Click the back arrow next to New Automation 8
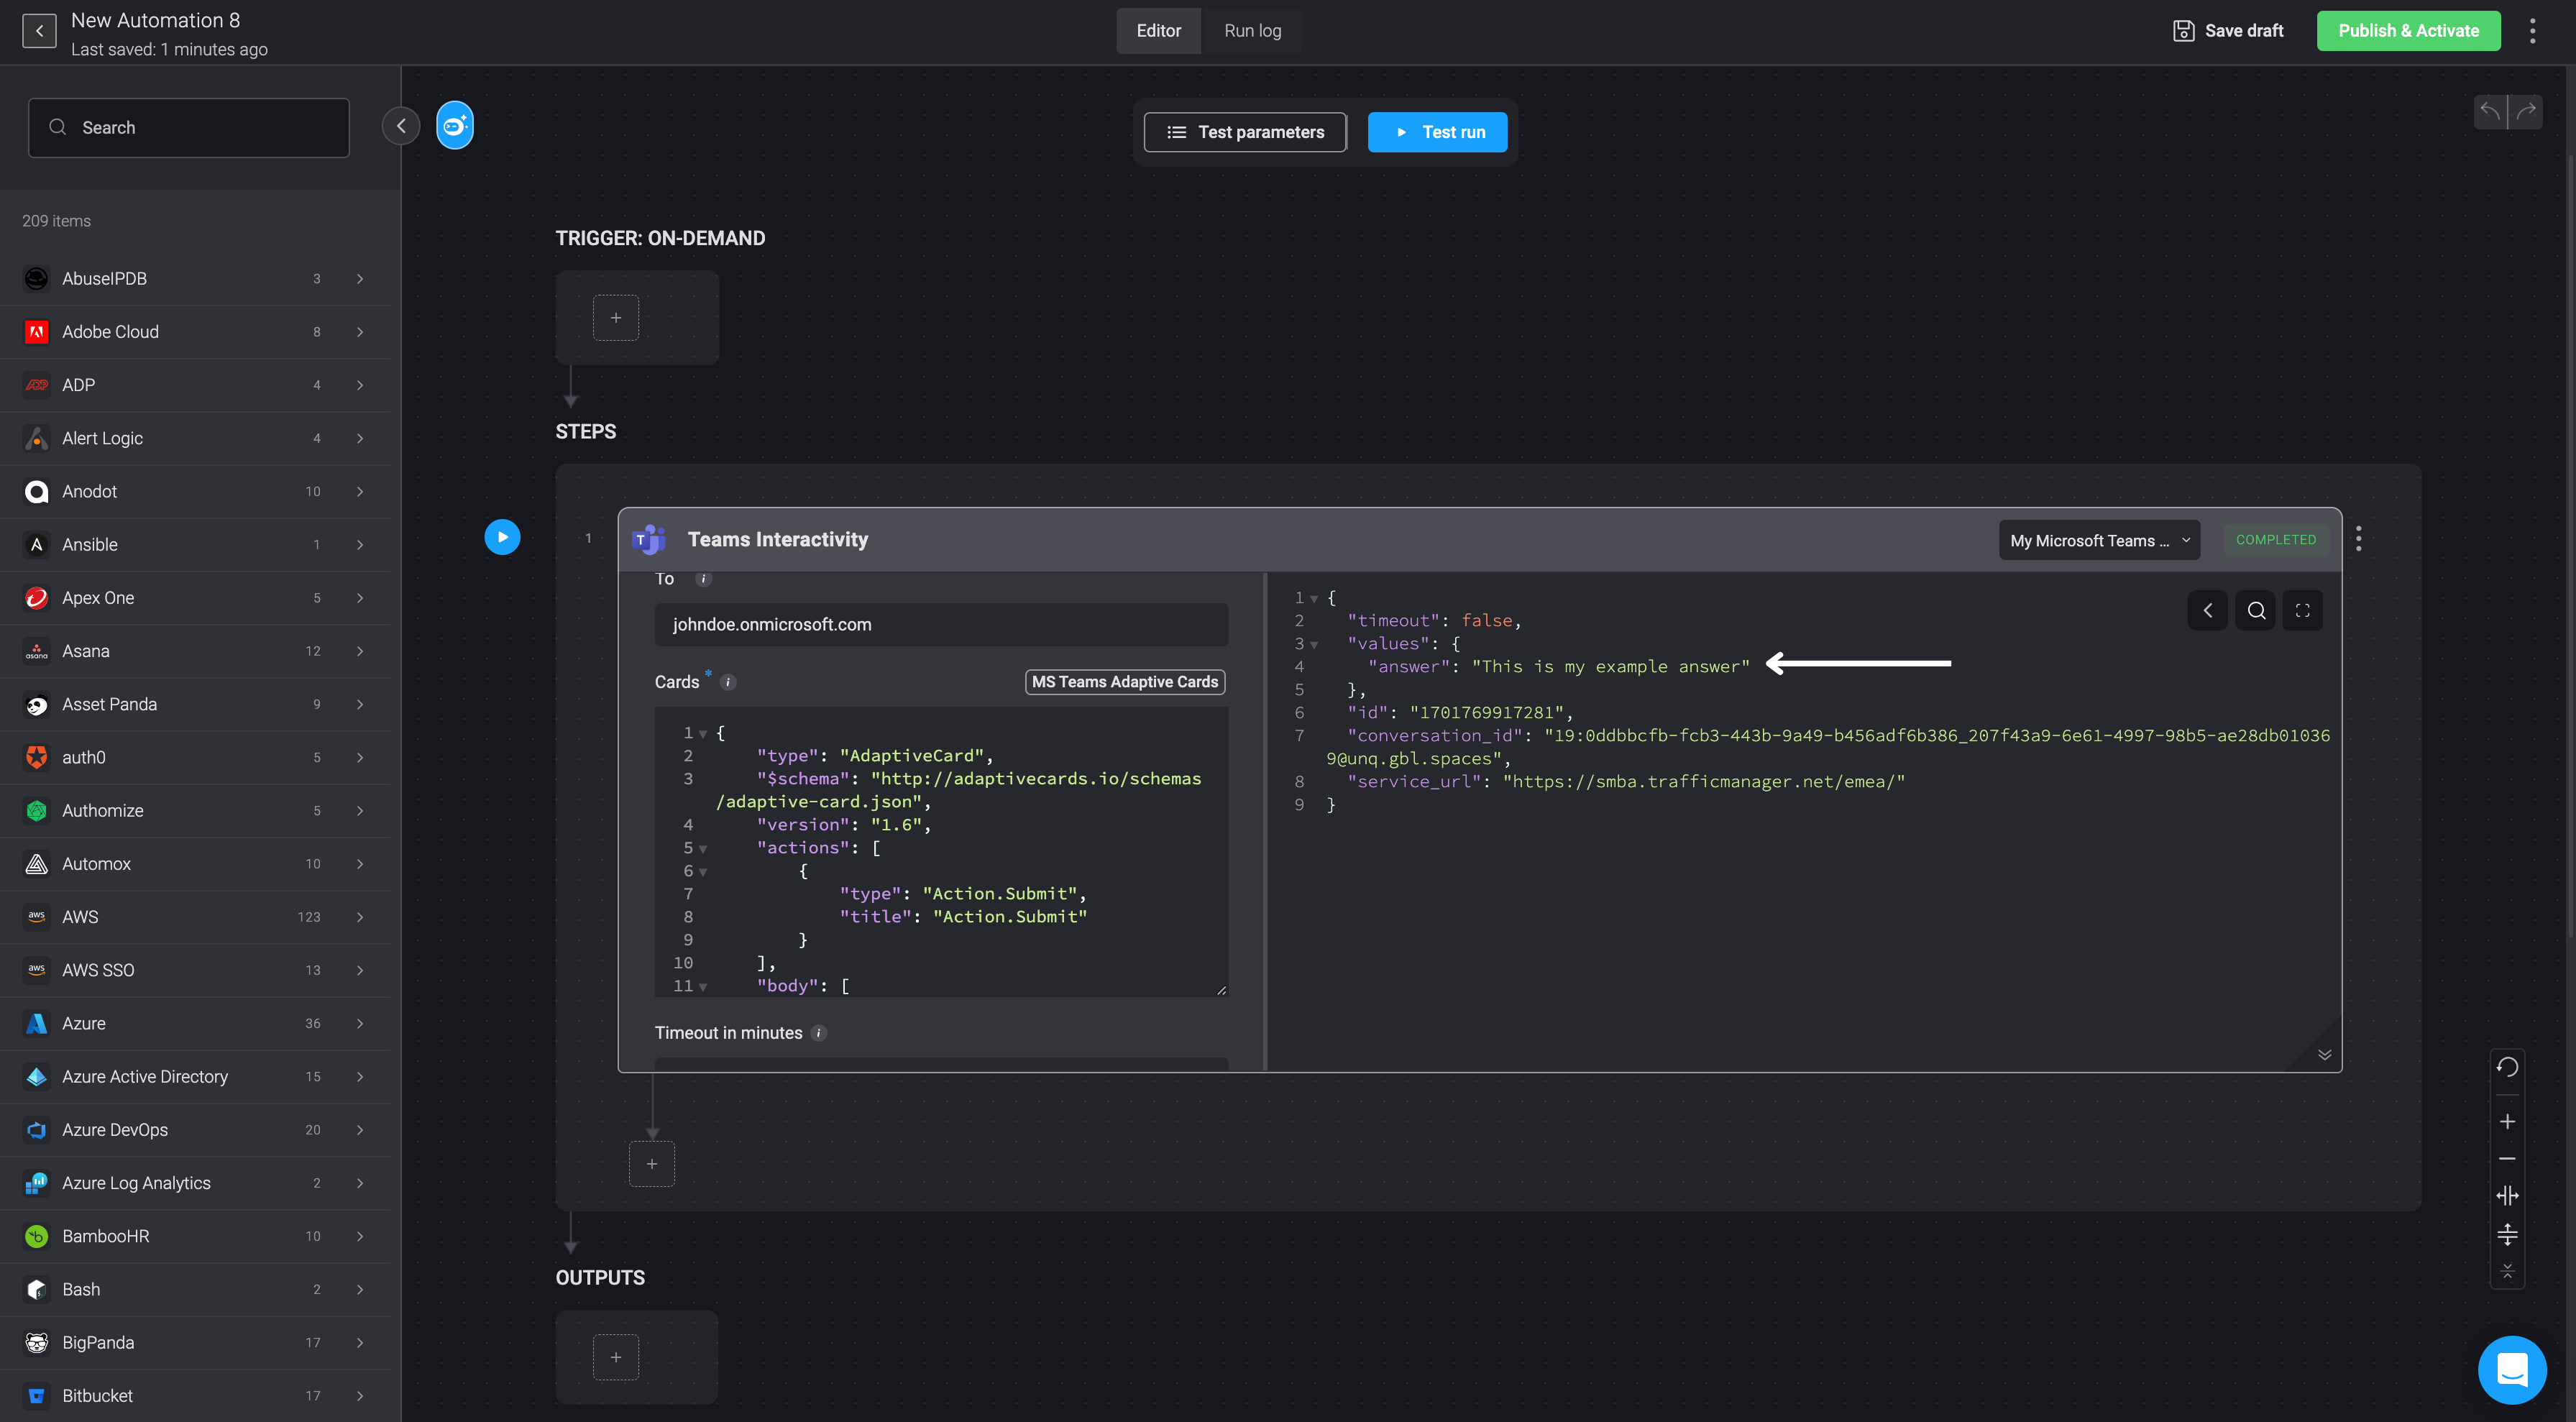This screenshot has width=2576, height=1422. (39, 31)
